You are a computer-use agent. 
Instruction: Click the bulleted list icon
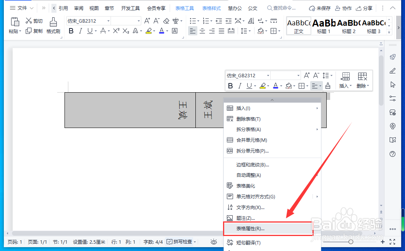(193, 21)
